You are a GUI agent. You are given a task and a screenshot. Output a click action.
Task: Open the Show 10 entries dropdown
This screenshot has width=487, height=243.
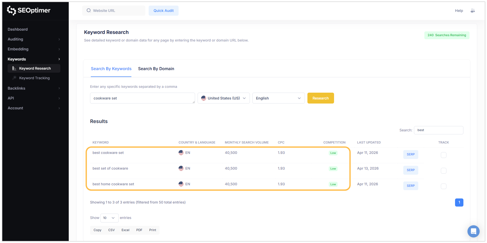[x=109, y=218]
